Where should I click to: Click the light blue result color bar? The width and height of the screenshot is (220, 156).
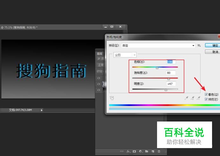click(x=164, y=109)
